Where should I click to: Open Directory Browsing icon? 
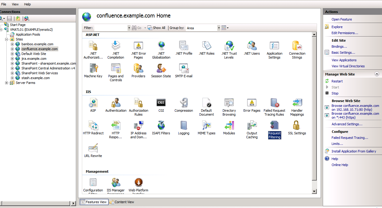(x=229, y=107)
